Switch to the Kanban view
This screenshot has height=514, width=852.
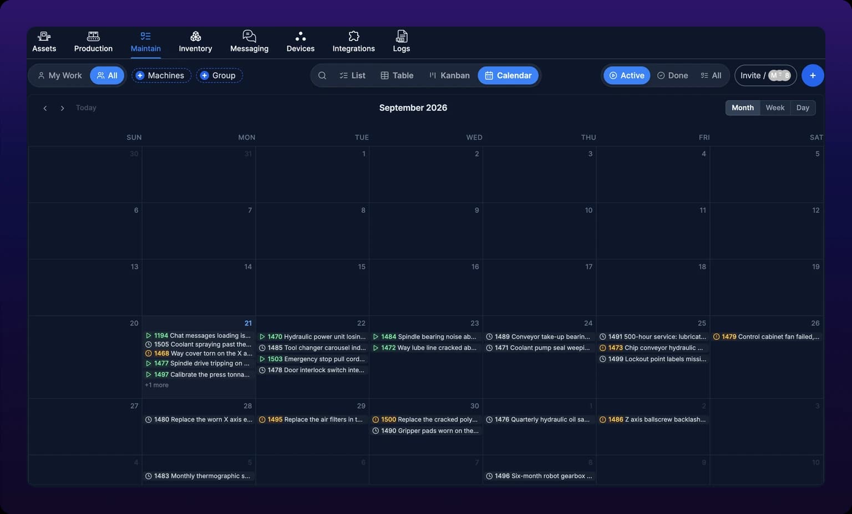click(x=449, y=75)
